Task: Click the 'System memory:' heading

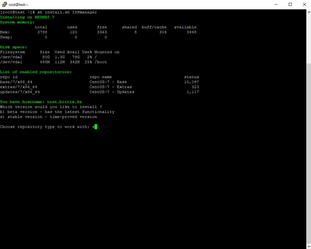Action: point(17,22)
